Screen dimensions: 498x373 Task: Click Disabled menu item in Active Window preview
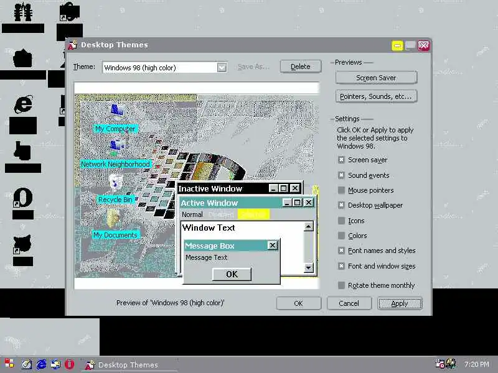[x=221, y=214]
